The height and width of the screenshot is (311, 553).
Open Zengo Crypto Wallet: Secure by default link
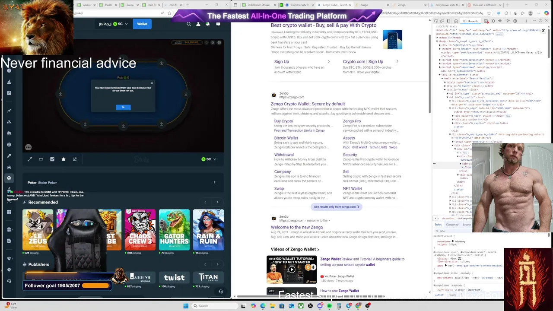308,104
